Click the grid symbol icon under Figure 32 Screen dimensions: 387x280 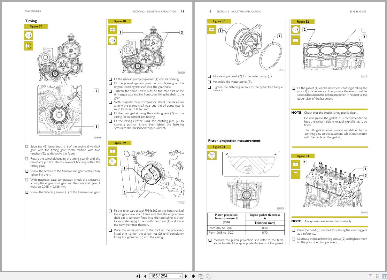tap(296, 40)
